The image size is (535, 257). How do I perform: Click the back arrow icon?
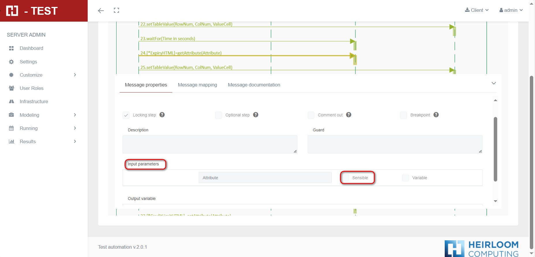101,11
